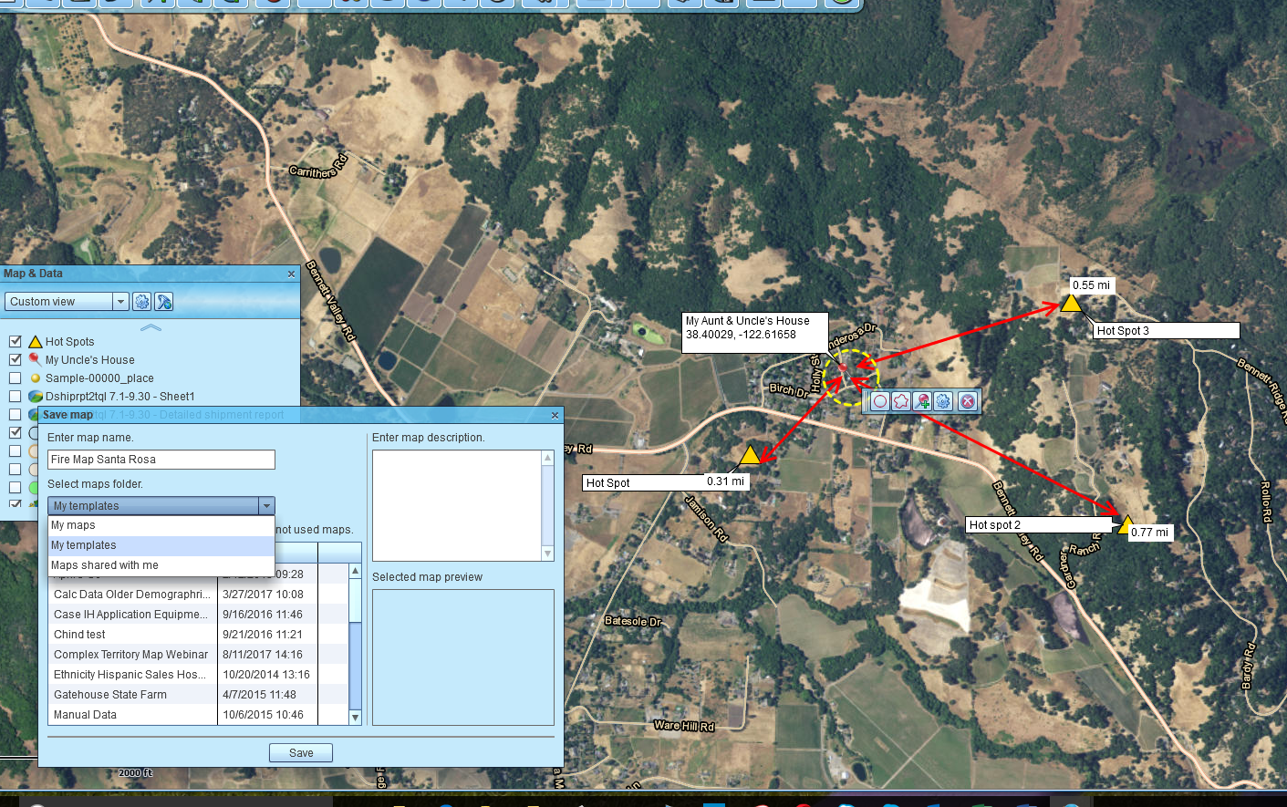Click the red pushpin at Aunt & Uncle's House
The width and height of the screenshot is (1287, 807).
(844, 367)
